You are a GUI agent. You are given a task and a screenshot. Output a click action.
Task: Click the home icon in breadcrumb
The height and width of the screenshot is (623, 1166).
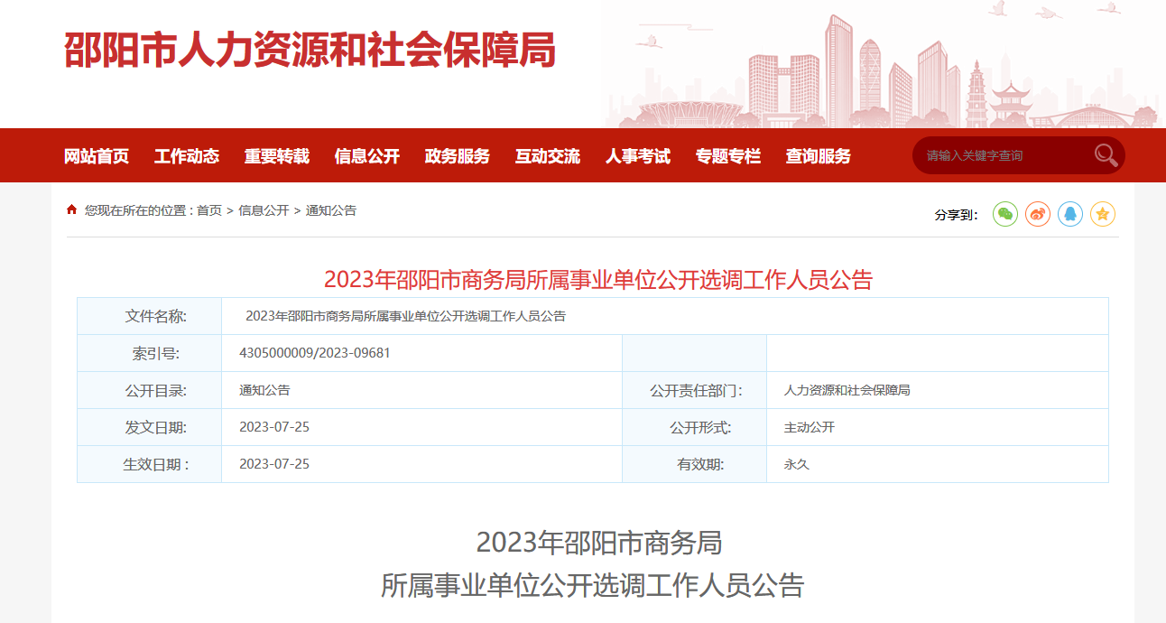click(72, 209)
